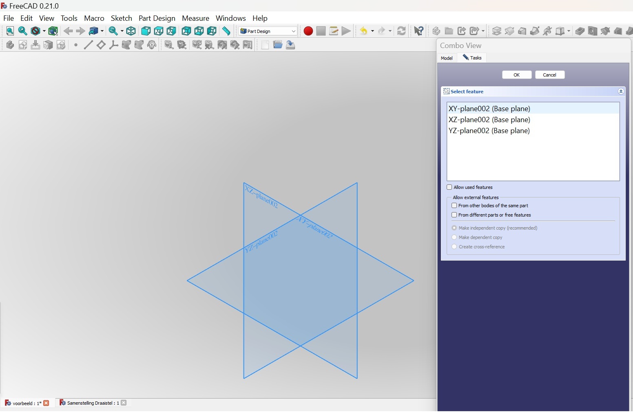Click the Pocket feature icon
The width and height of the screenshot is (633, 412).
[580, 31]
